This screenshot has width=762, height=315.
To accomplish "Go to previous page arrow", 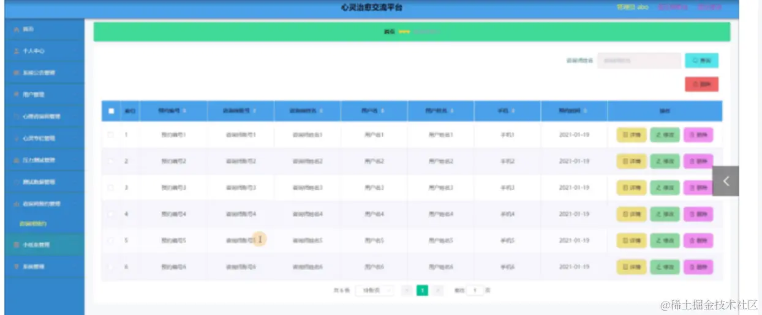I will tap(407, 291).
